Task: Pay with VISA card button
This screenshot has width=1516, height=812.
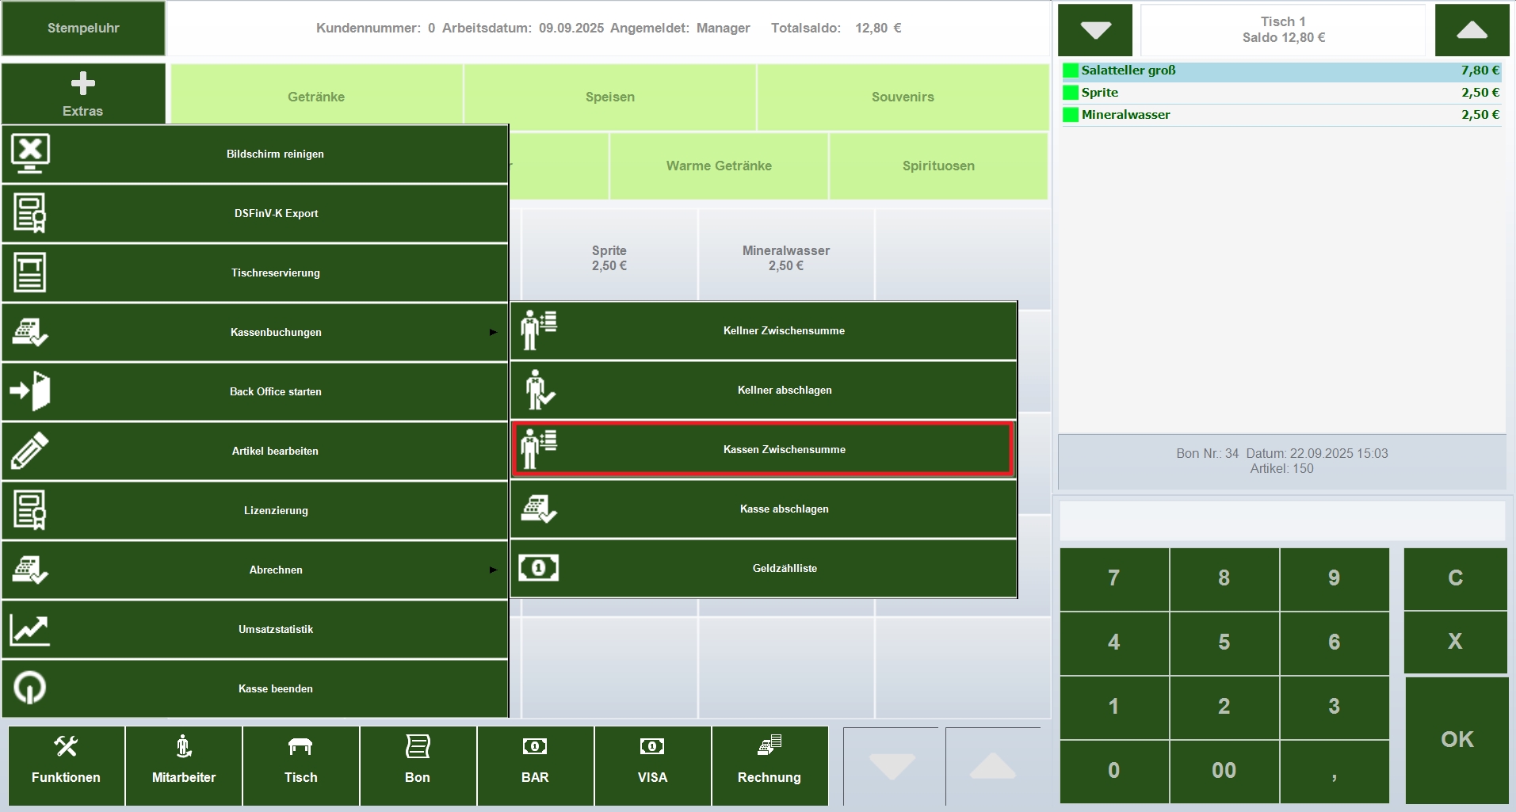Action: pyautogui.click(x=652, y=765)
